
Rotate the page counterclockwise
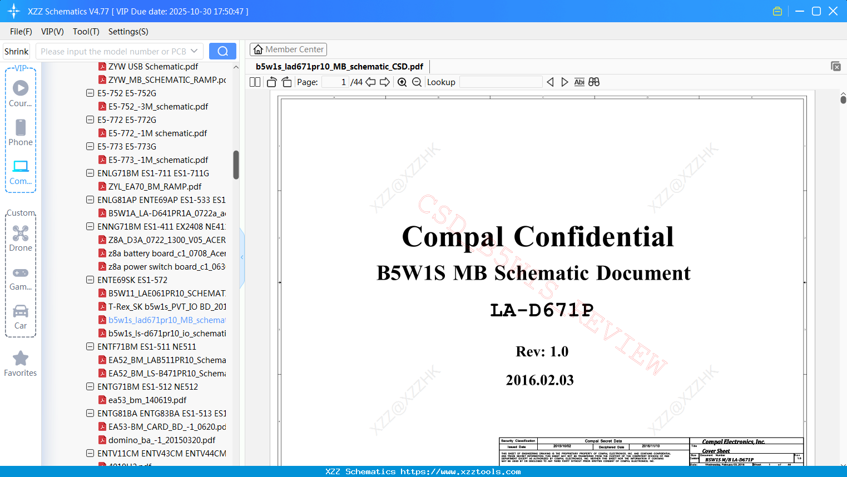271,82
